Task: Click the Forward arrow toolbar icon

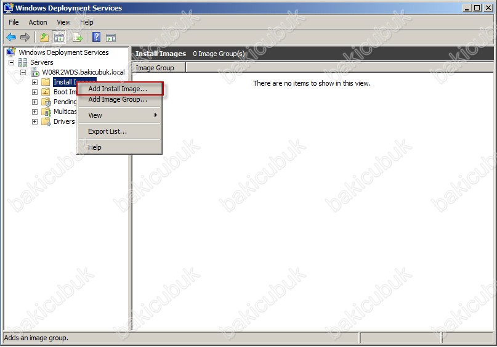Action: pos(25,38)
